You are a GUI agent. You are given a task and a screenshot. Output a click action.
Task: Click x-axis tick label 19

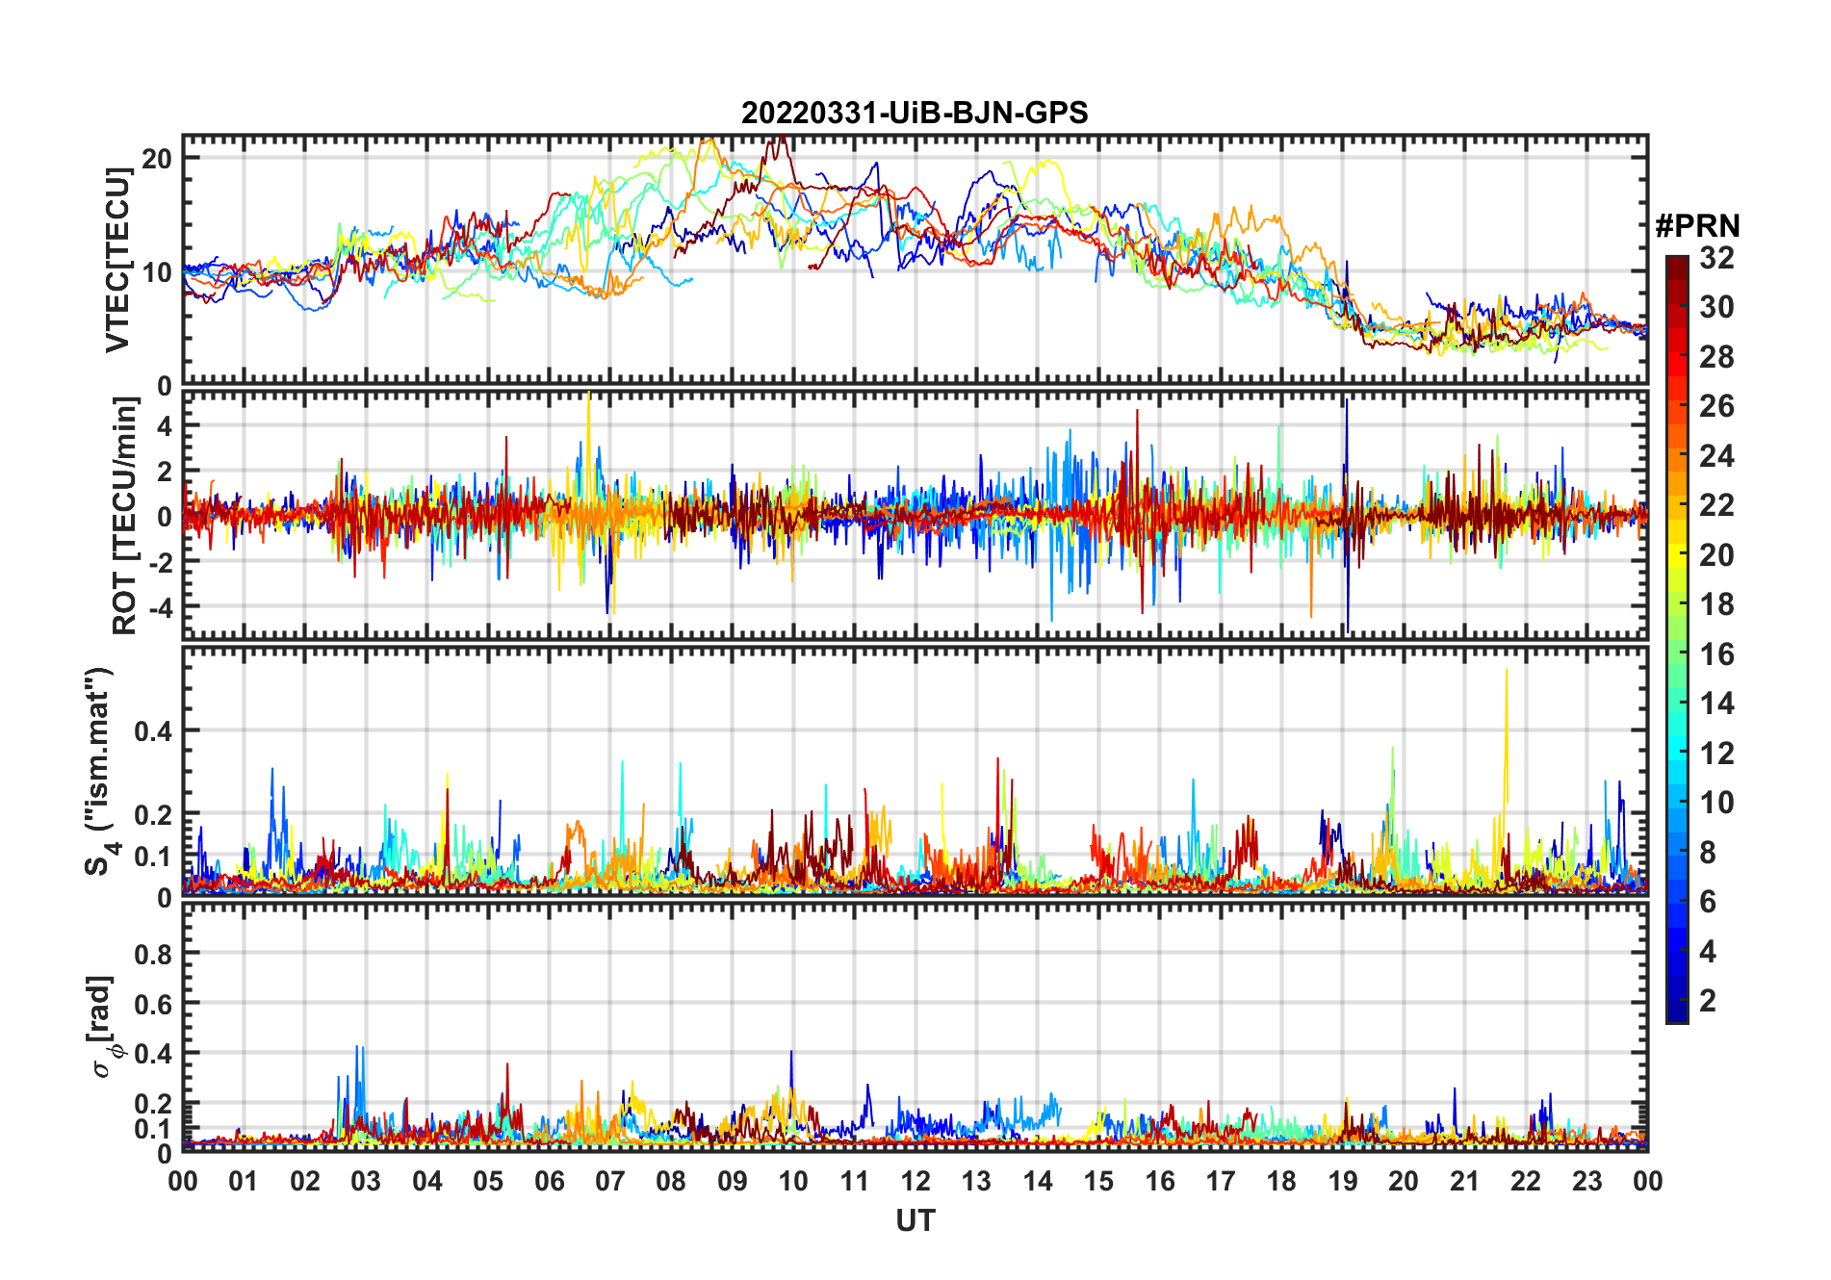(x=1343, y=1181)
